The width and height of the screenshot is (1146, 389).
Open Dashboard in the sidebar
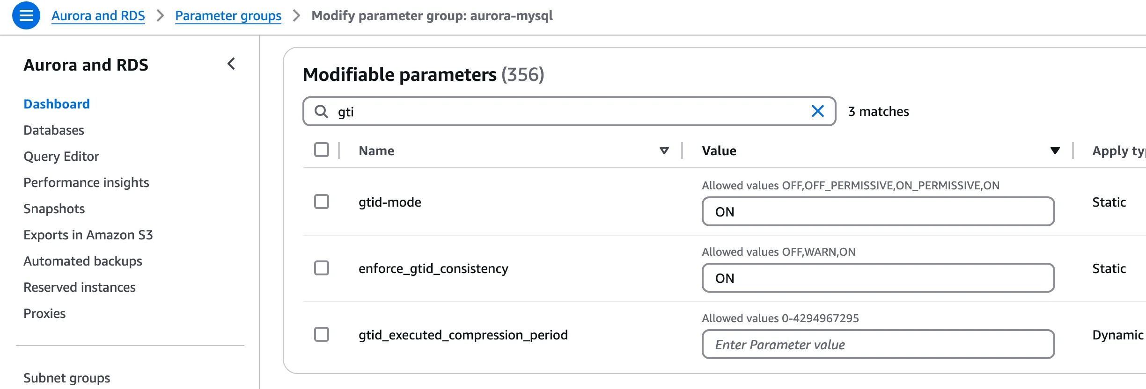click(x=57, y=104)
